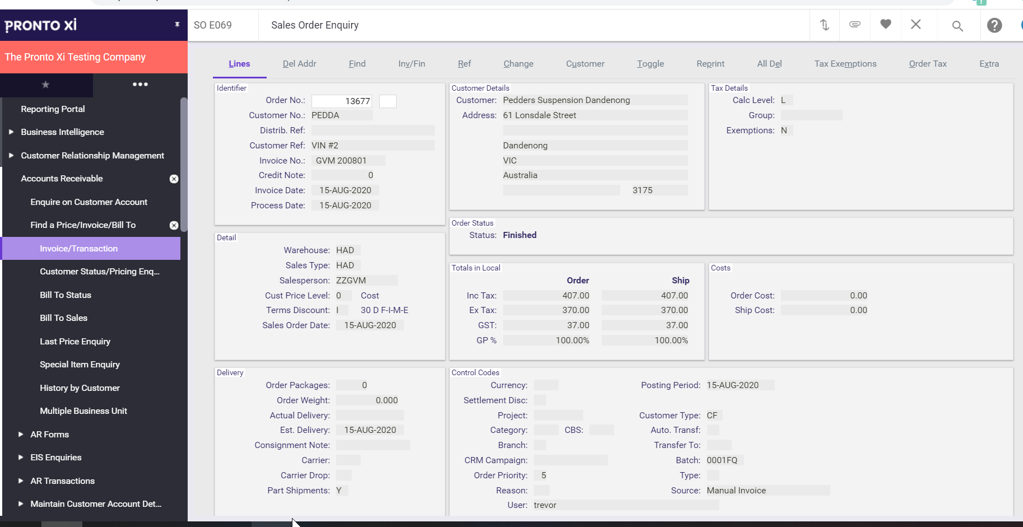Click the Source value Manual Invoice
This screenshot has width=1023, height=527.
[736, 491]
